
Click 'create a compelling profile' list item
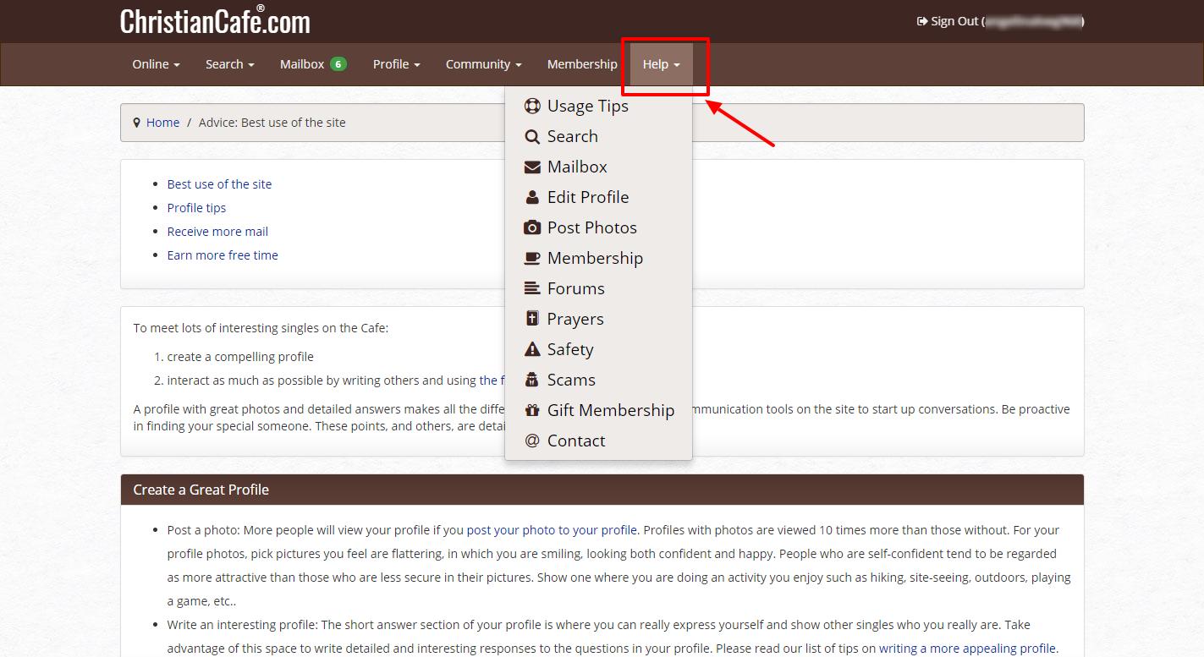tap(240, 357)
